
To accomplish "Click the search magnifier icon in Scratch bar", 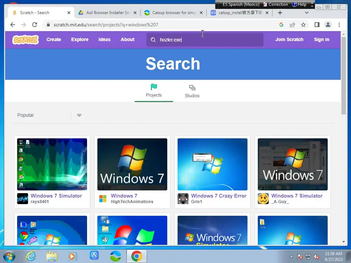I will (153, 40).
